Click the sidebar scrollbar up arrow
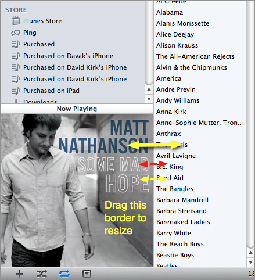The width and height of the screenshot is (255, 280). click(149, 89)
